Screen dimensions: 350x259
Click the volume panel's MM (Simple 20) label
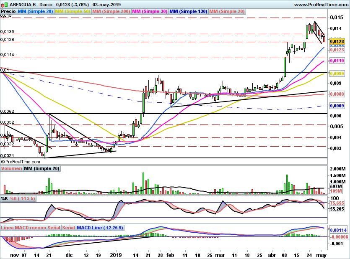pos(42,168)
